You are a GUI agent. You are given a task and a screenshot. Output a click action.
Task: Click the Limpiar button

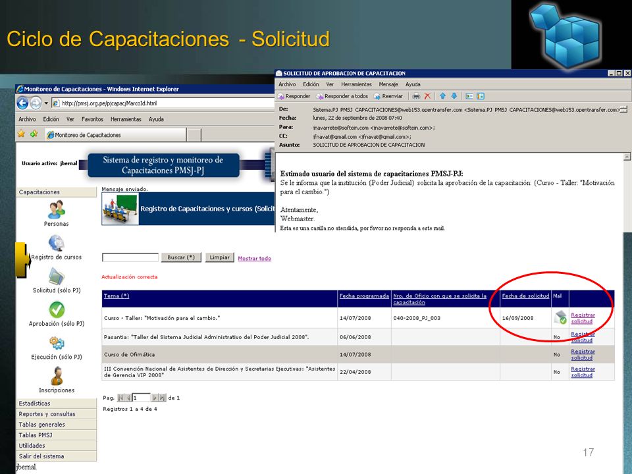coord(220,257)
